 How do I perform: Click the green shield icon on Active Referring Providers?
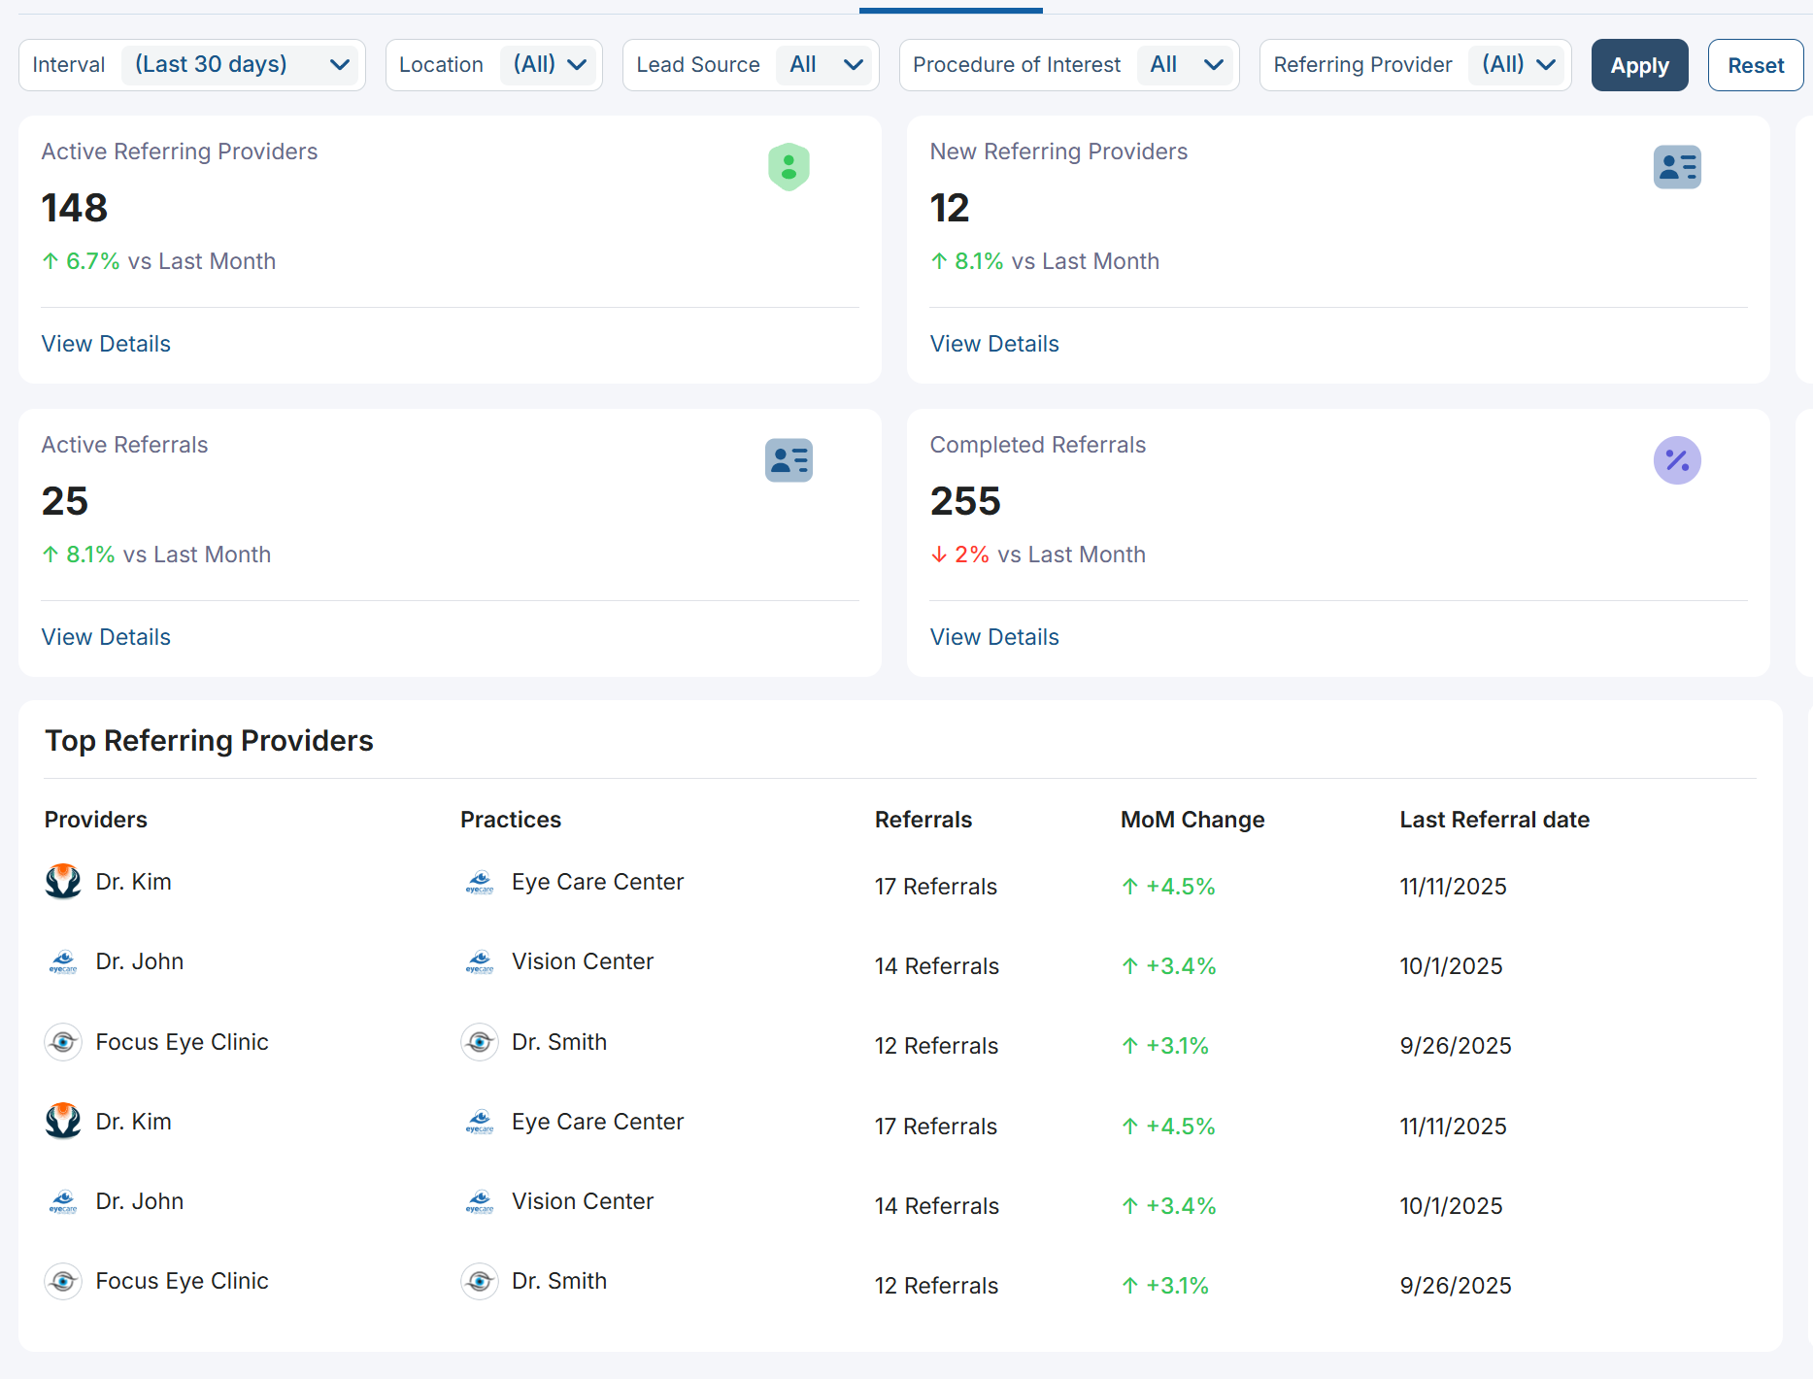click(x=789, y=167)
